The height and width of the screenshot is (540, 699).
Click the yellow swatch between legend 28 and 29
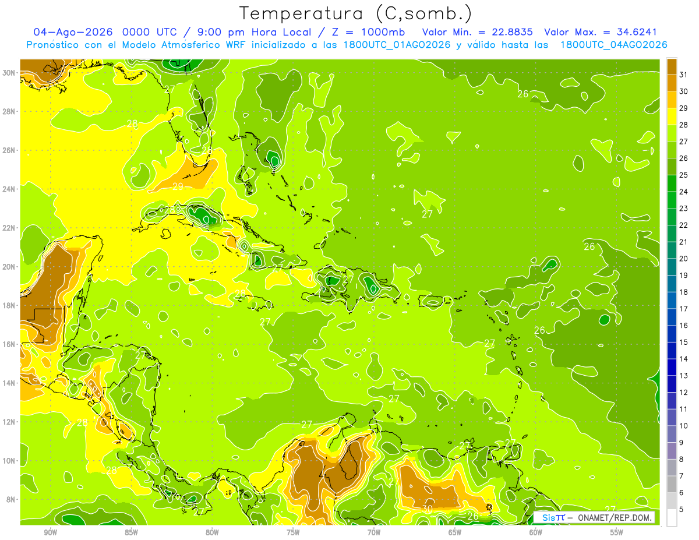[672, 116]
